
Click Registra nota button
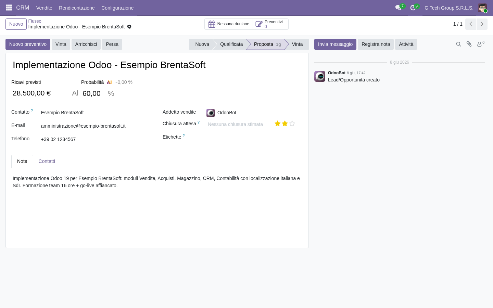(x=376, y=44)
